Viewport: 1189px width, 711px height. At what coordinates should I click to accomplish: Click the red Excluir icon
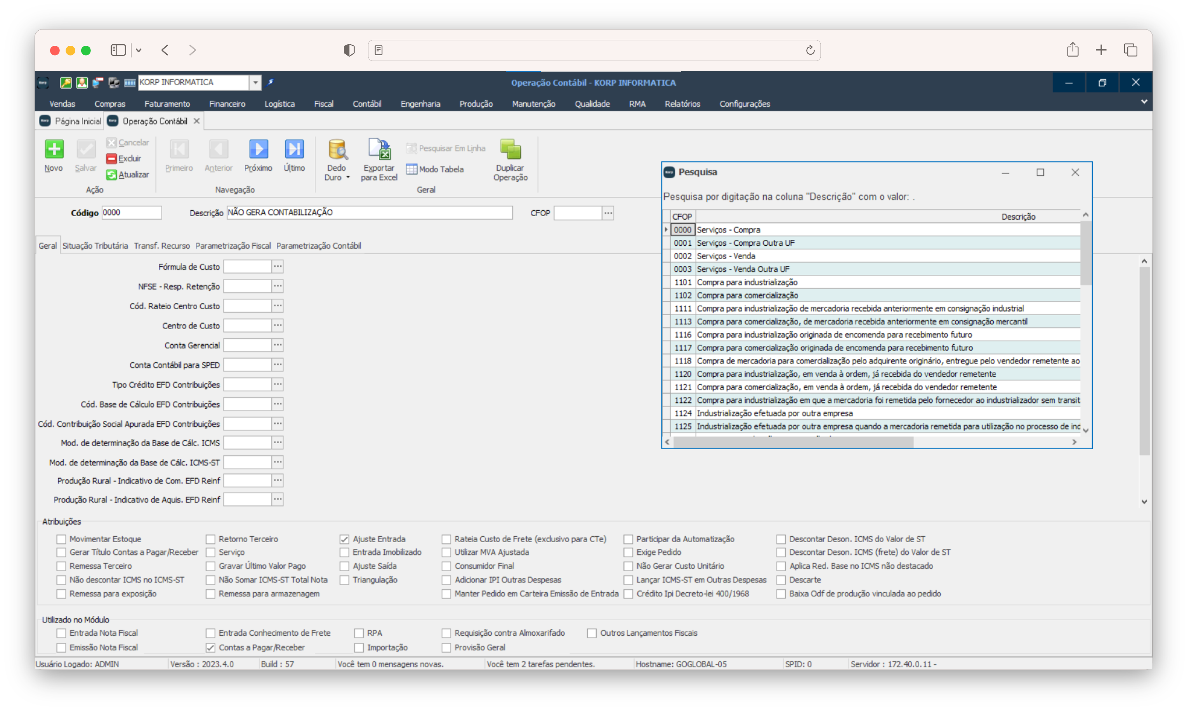[111, 159]
